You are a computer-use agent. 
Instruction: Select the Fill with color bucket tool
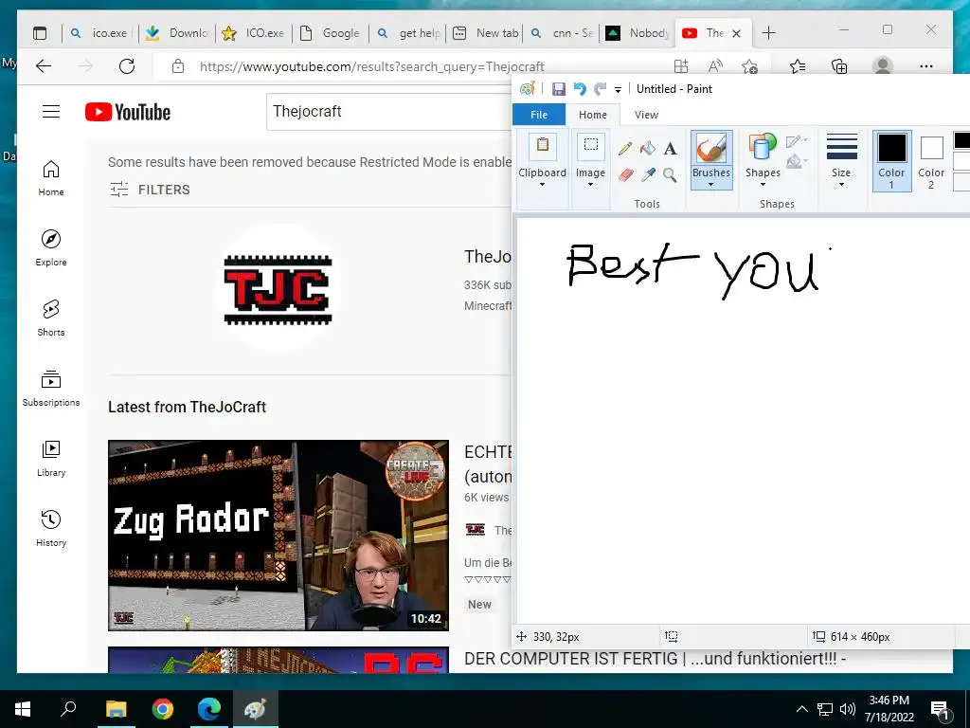tap(648, 149)
